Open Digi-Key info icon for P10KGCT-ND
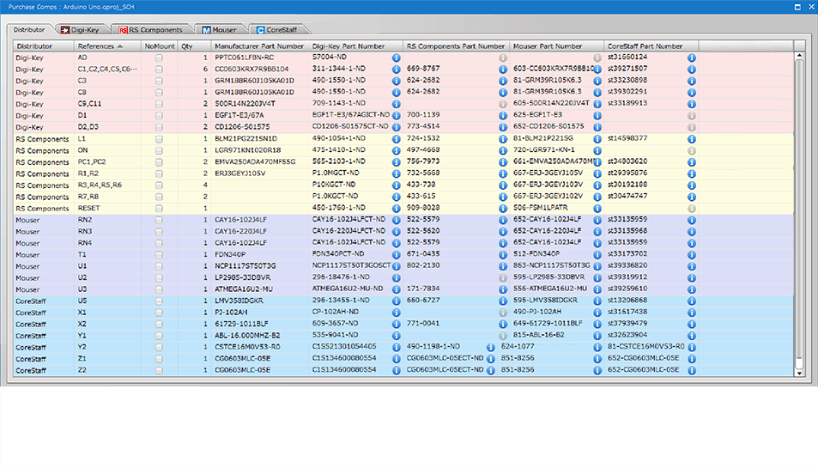 (396, 185)
